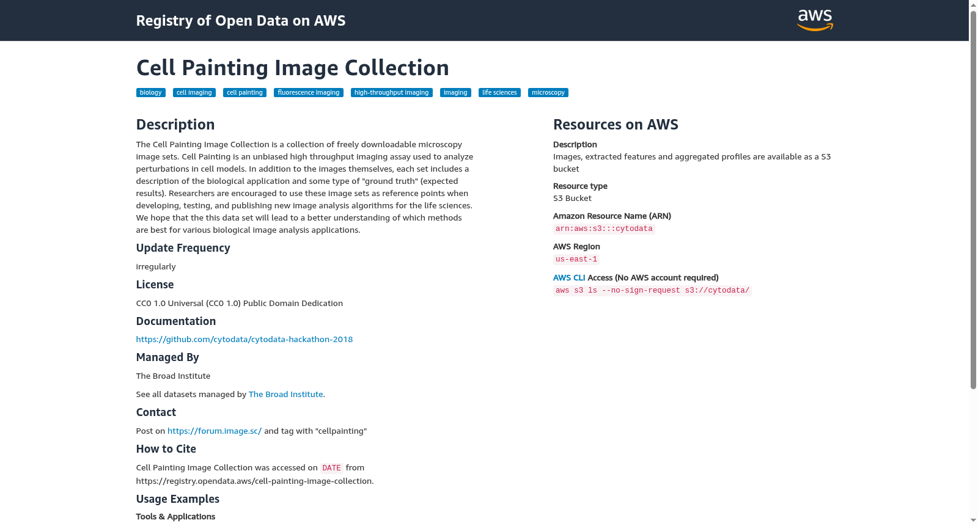Click the Description heading in the left column
The image size is (978, 526).
175,125
